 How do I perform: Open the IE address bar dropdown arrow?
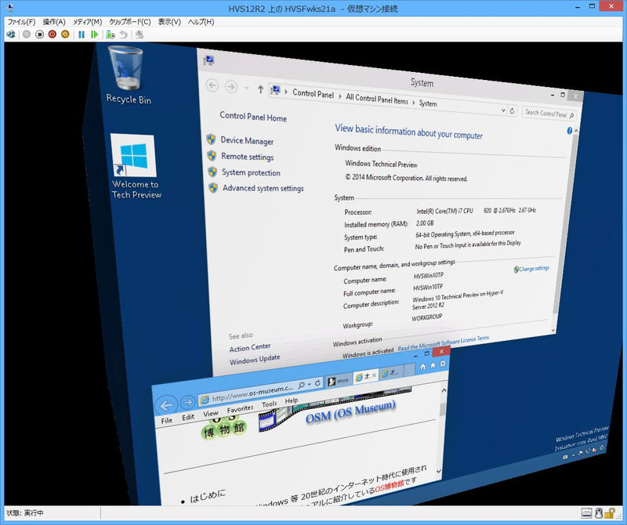[309, 385]
